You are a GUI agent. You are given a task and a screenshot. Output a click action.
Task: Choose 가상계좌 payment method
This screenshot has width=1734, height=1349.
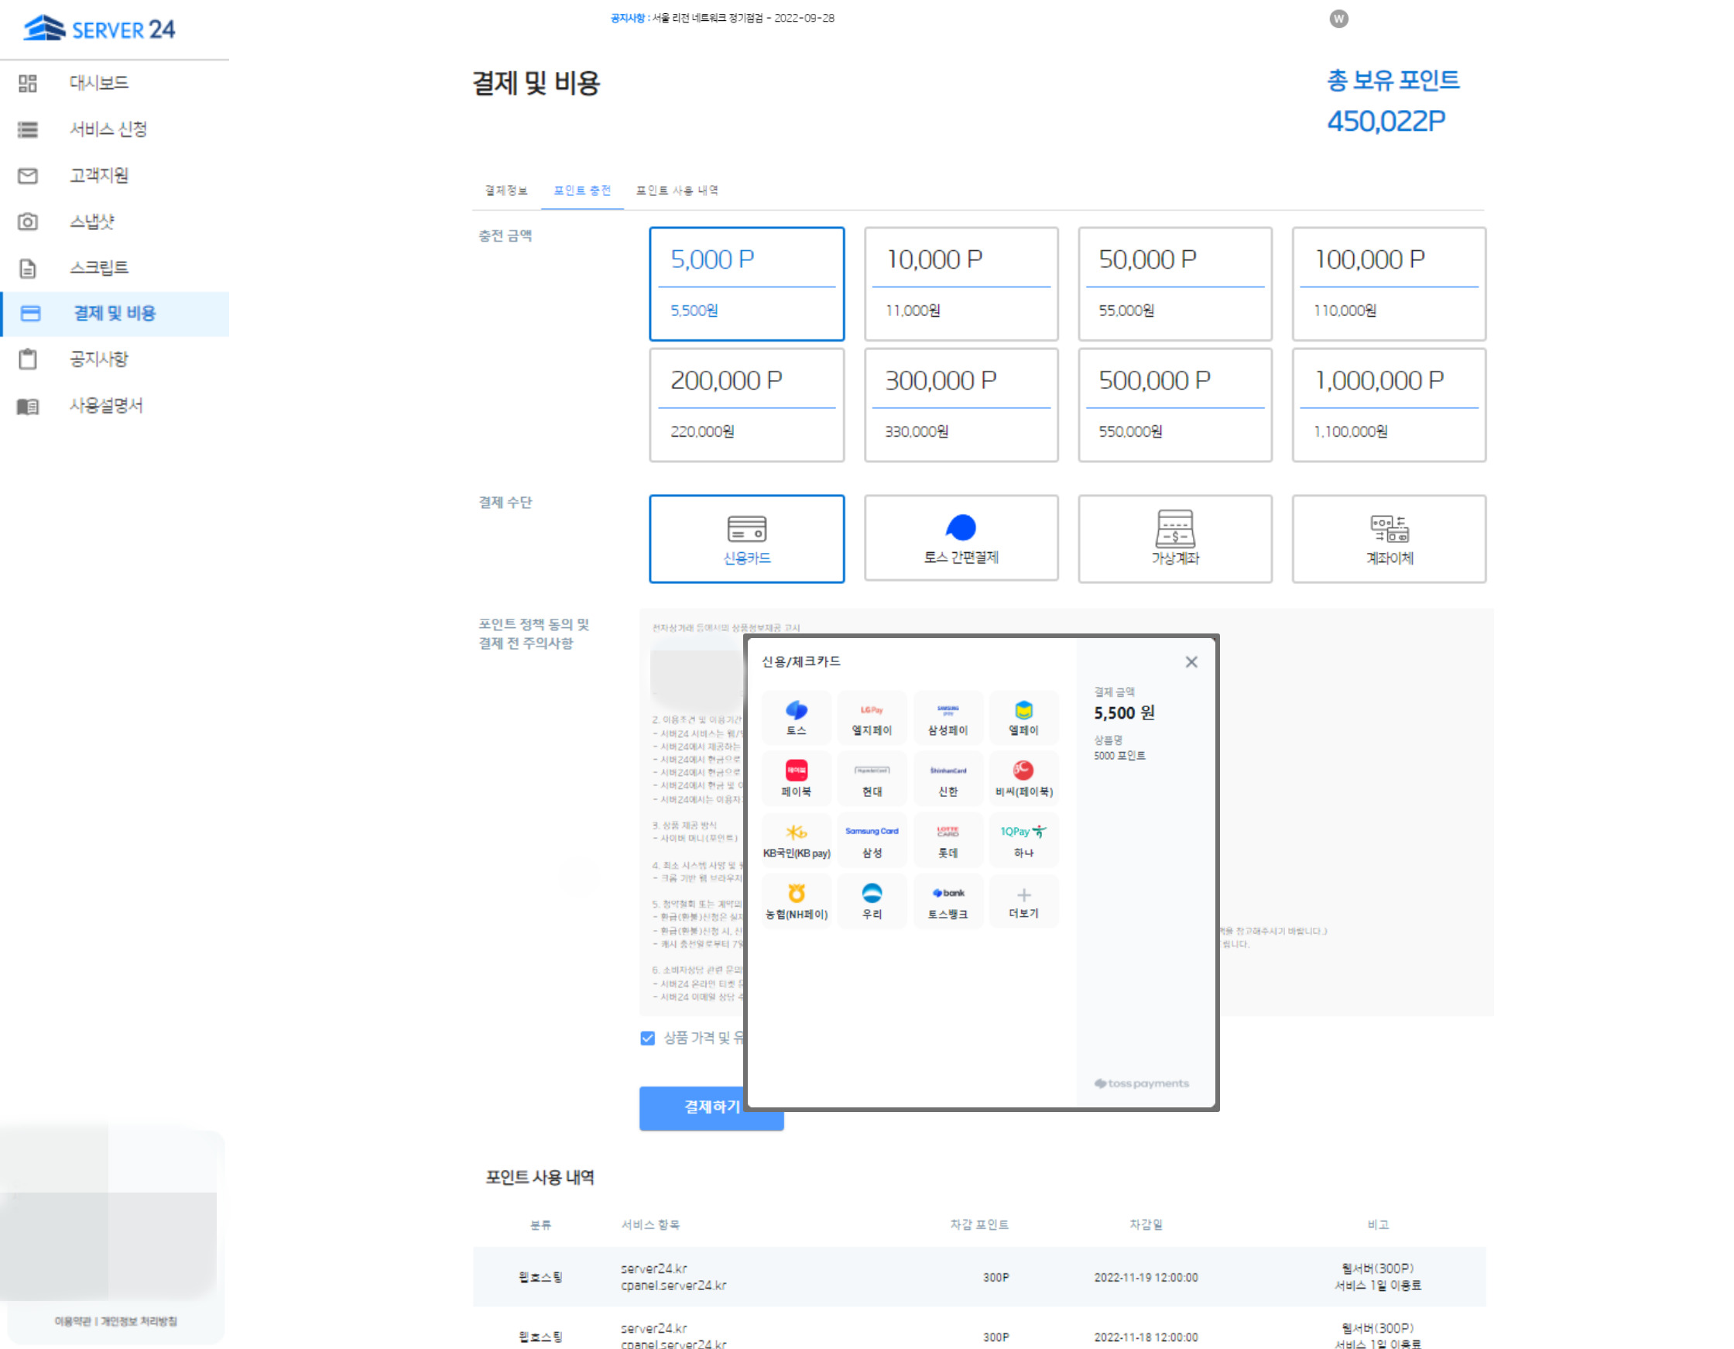[x=1174, y=539]
